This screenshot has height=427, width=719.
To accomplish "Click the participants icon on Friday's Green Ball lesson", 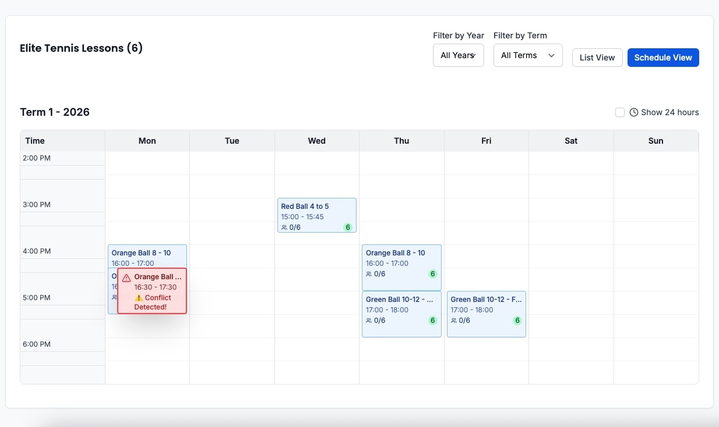I will coord(453,320).
